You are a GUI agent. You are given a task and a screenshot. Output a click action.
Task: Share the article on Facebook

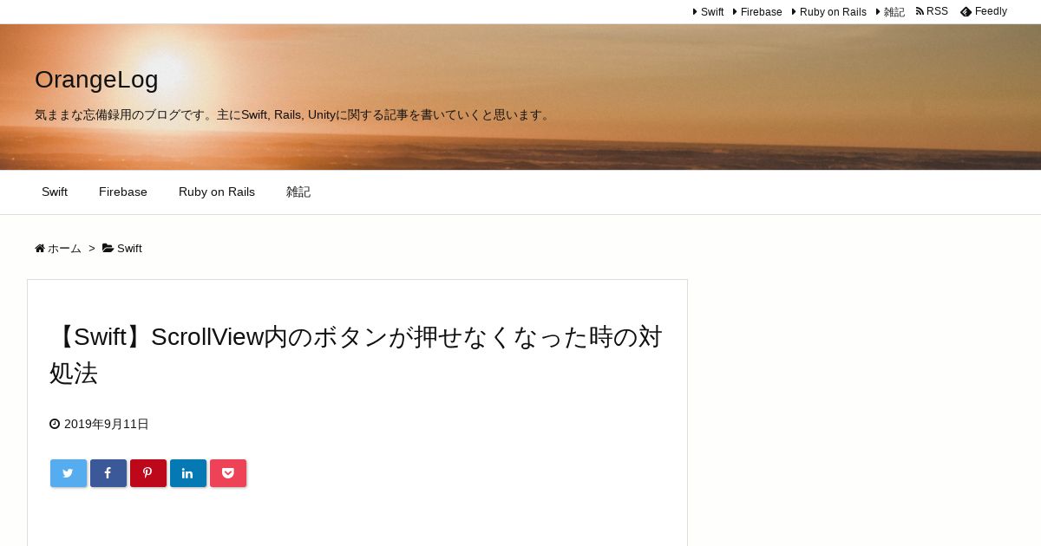pos(108,473)
